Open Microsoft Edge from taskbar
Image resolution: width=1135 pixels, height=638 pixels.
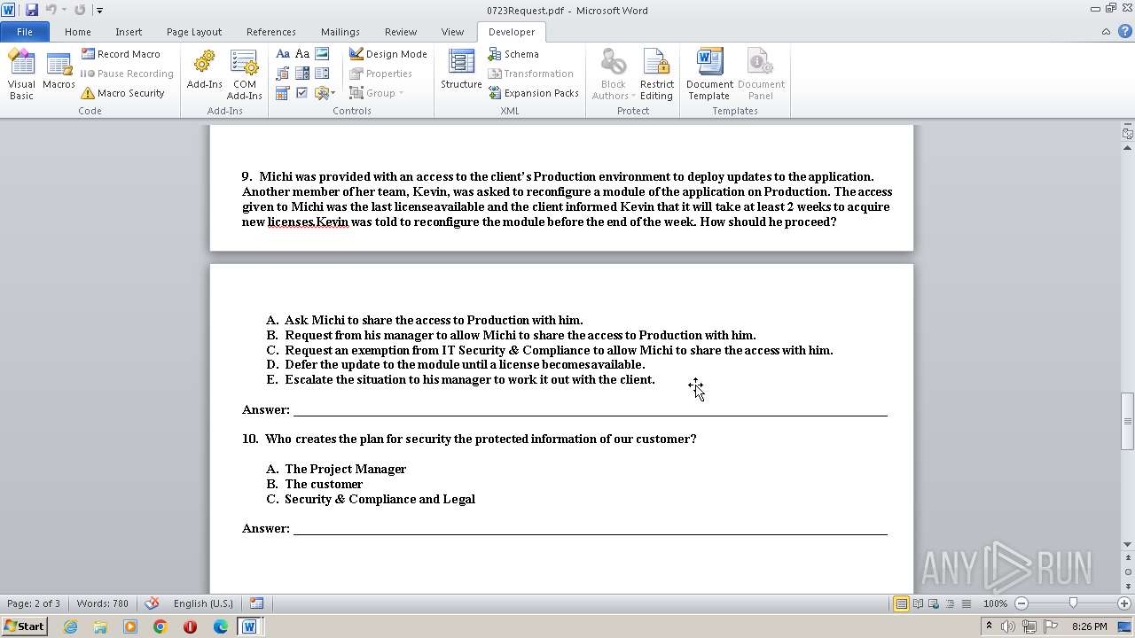click(x=220, y=626)
